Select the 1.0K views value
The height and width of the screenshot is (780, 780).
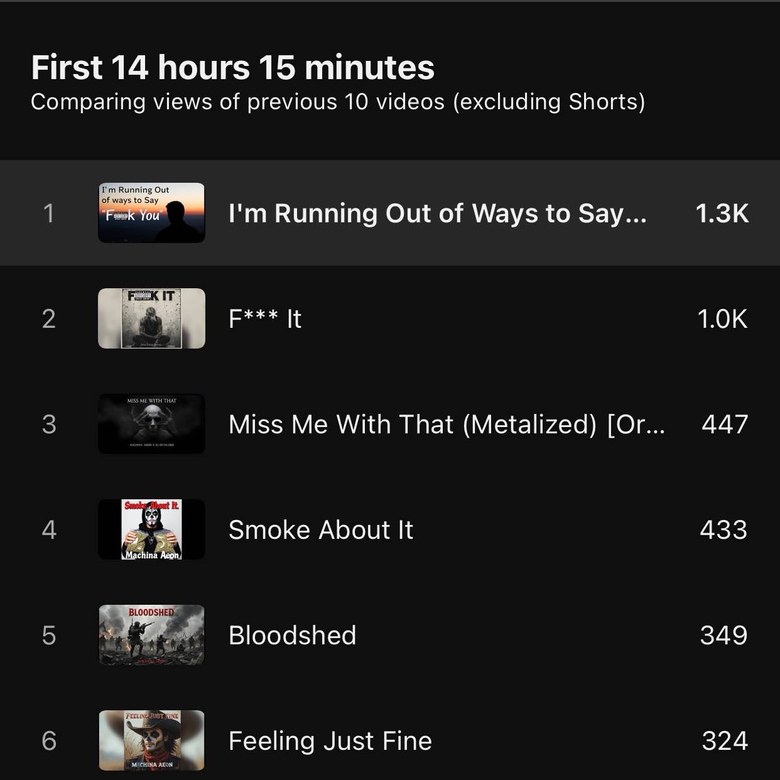click(x=722, y=319)
